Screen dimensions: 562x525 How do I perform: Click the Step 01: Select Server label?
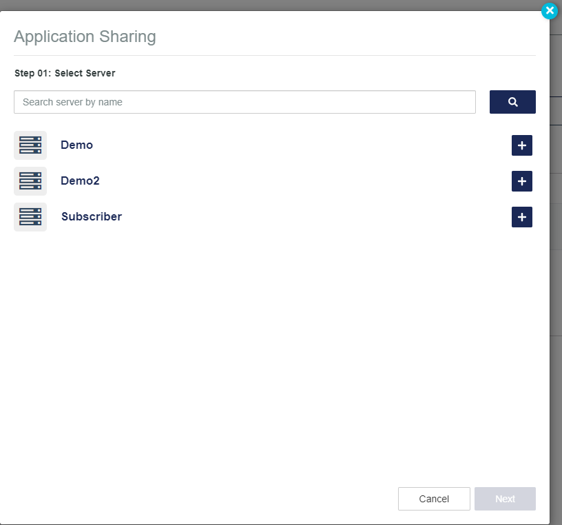click(x=65, y=73)
